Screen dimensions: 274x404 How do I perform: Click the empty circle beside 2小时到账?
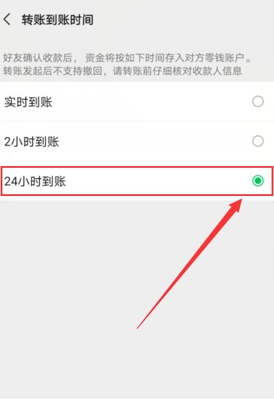258,141
